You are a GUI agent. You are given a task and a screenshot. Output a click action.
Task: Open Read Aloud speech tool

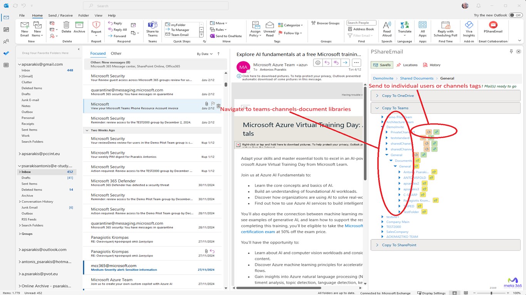(x=387, y=29)
